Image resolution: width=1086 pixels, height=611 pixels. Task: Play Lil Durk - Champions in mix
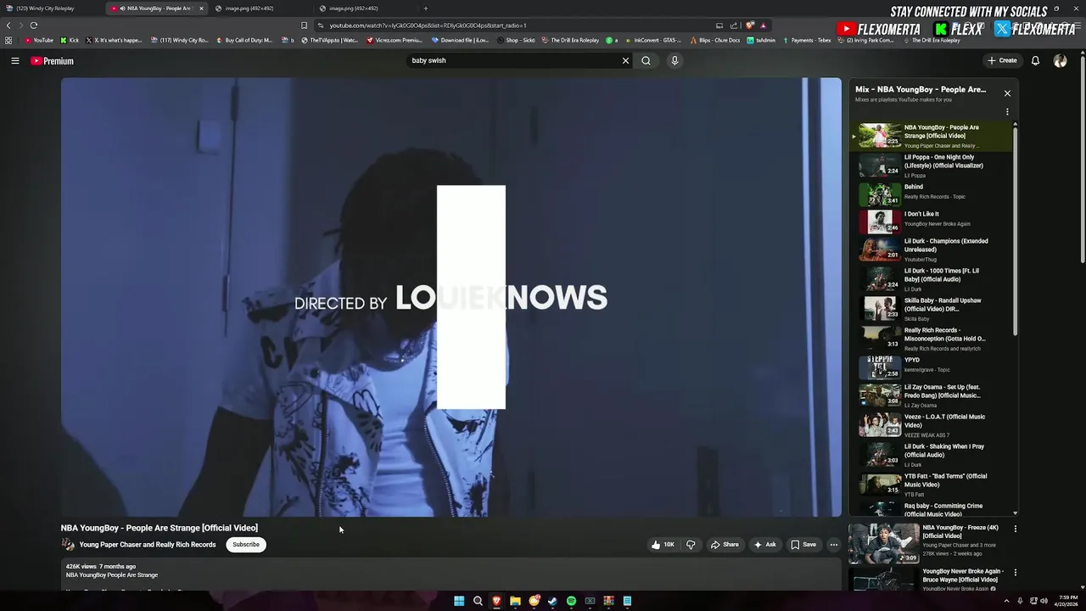tap(932, 249)
